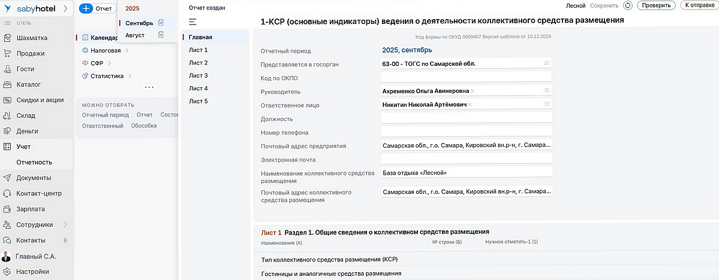Click the Скидки и акции percent icon

click(x=7, y=100)
